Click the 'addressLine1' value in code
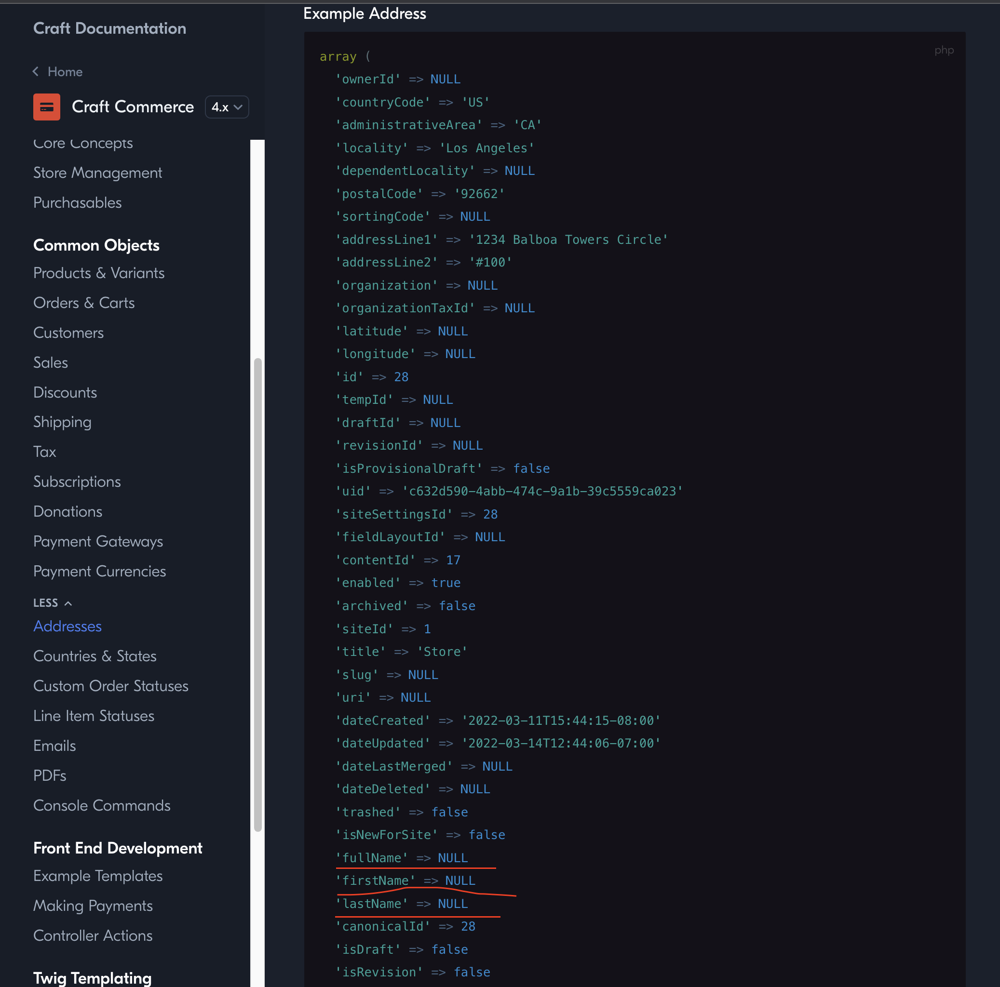The image size is (1000, 987). (x=568, y=240)
